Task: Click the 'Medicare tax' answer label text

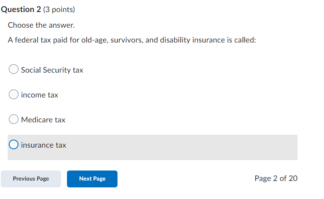Action: click(43, 120)
